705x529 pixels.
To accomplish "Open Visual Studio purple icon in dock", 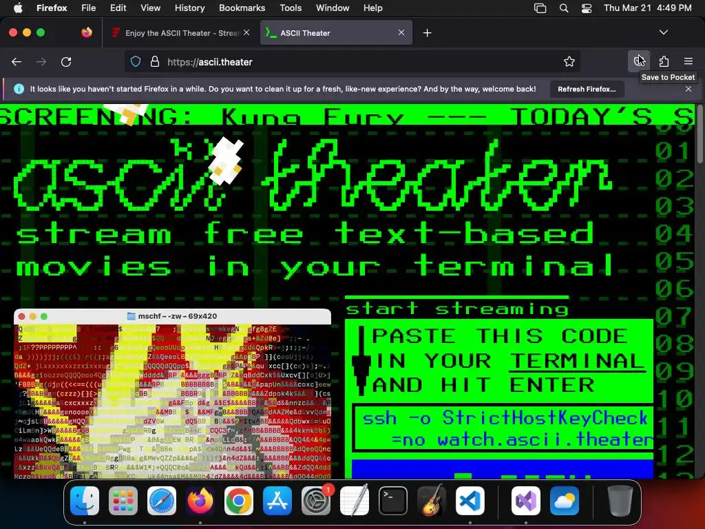I will [525, 501].
